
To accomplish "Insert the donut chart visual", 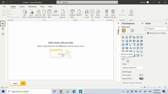I will tap(138, 44).
